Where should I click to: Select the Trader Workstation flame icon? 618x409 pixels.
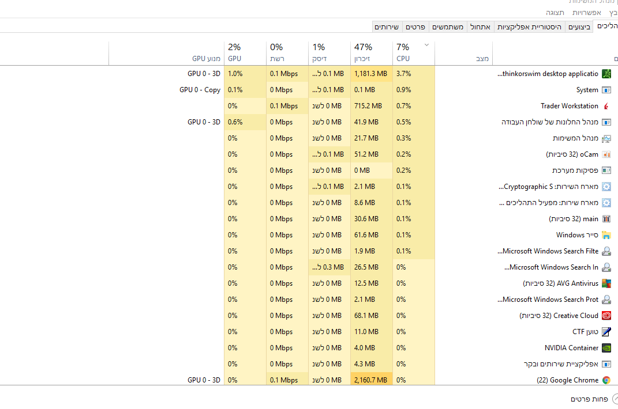click(x=606, y=106)
